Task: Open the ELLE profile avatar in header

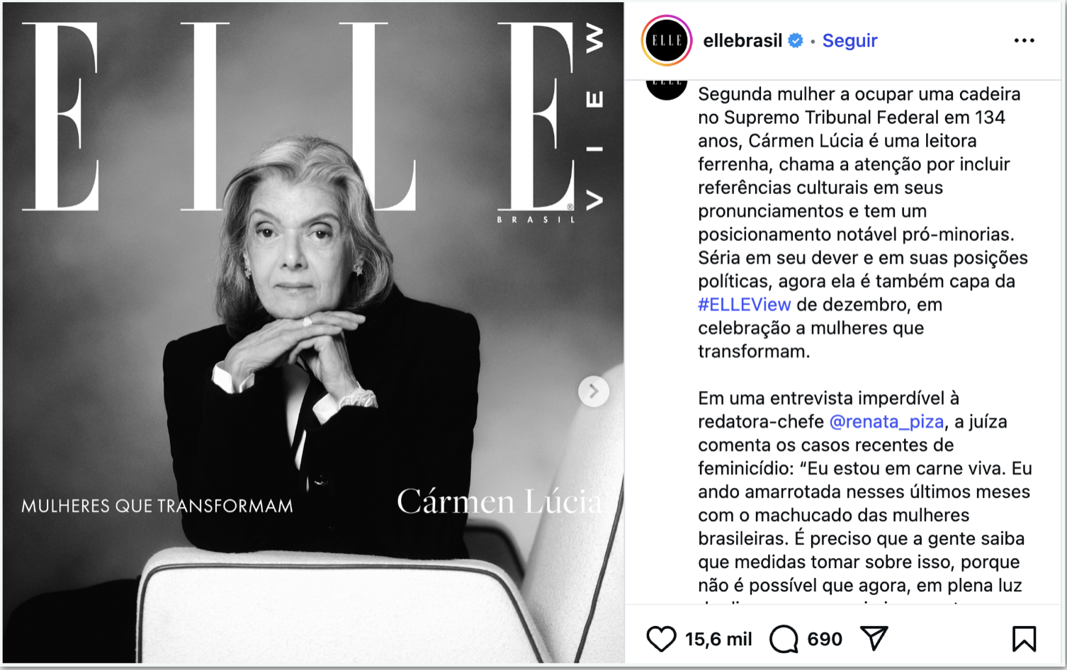Action: [666, 40]
